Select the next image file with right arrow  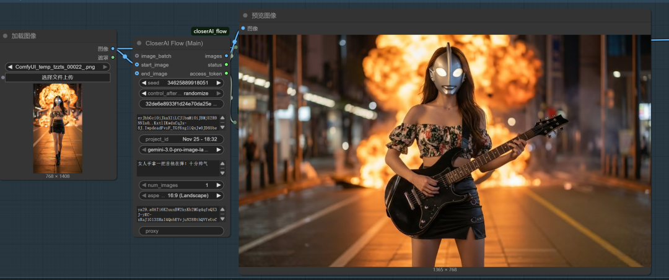click(105, 67)
